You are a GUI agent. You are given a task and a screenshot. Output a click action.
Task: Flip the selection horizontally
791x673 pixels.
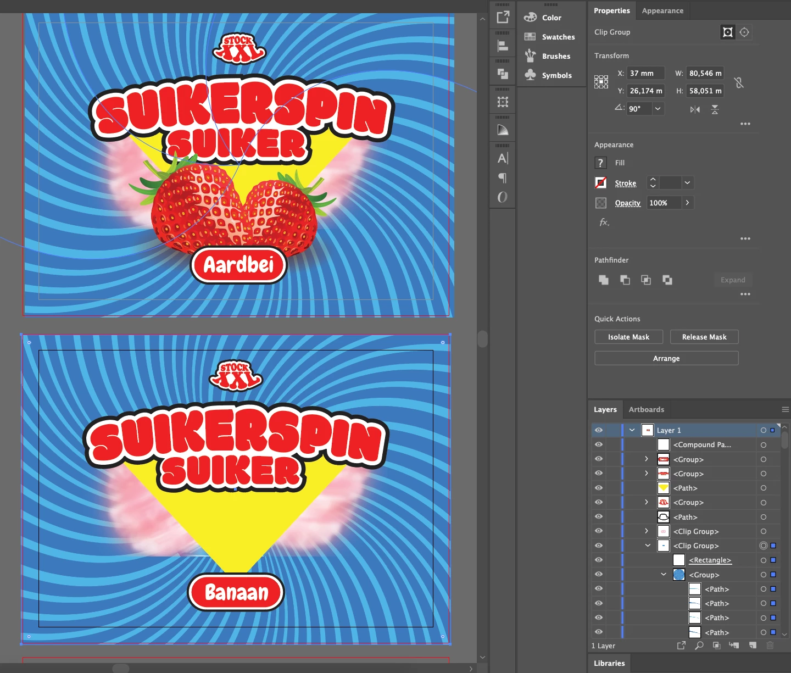(x=695, y=109)
